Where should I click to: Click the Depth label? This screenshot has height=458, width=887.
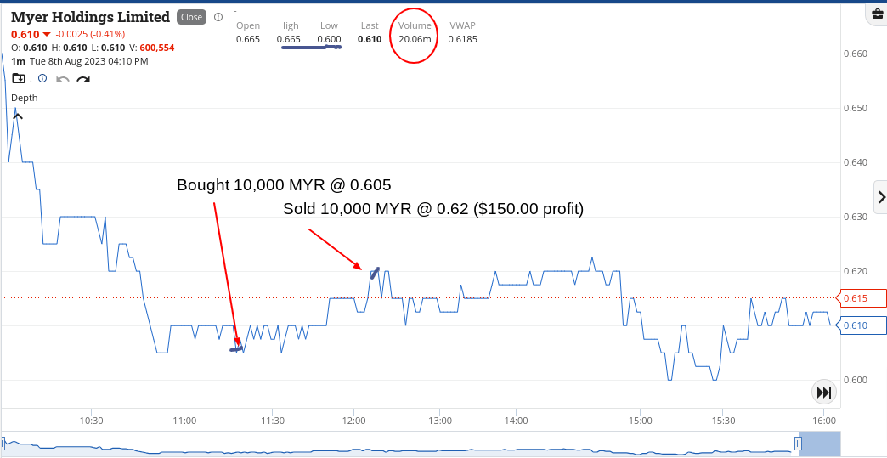pyautogui.click(x=25, y=98)
